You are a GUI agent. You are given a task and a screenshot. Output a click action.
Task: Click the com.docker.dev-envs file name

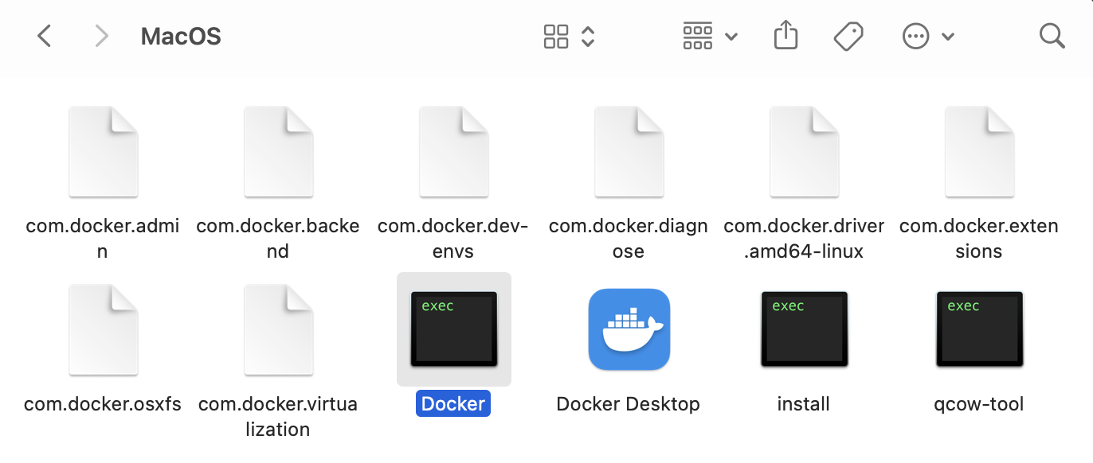coord(453,239)
